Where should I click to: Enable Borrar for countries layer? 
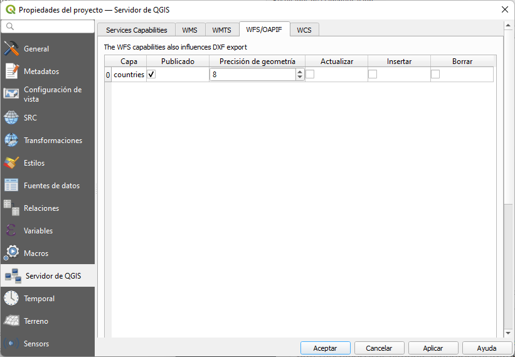point(435,75)
